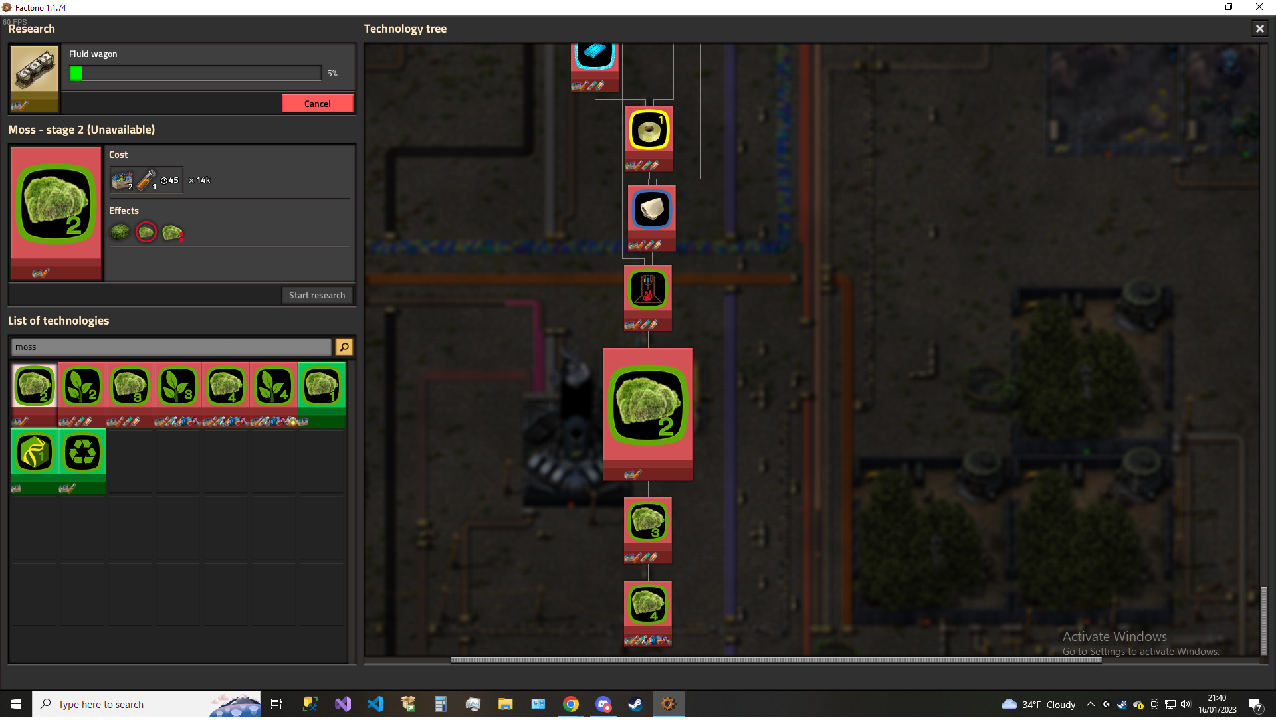Click the tree vertical scrollbar
The image size is (1276, 720).
(1264, 621)
